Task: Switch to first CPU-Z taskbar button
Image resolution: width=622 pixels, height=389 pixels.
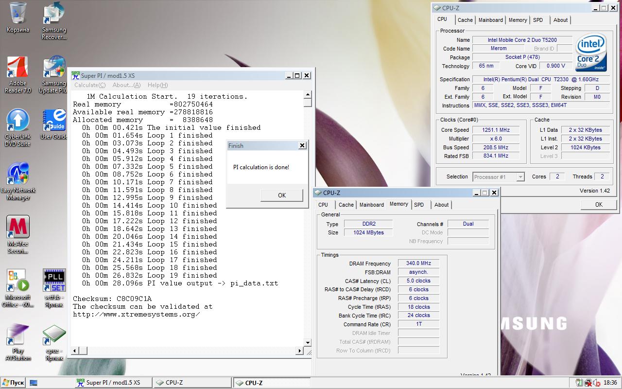Action: 192,383
